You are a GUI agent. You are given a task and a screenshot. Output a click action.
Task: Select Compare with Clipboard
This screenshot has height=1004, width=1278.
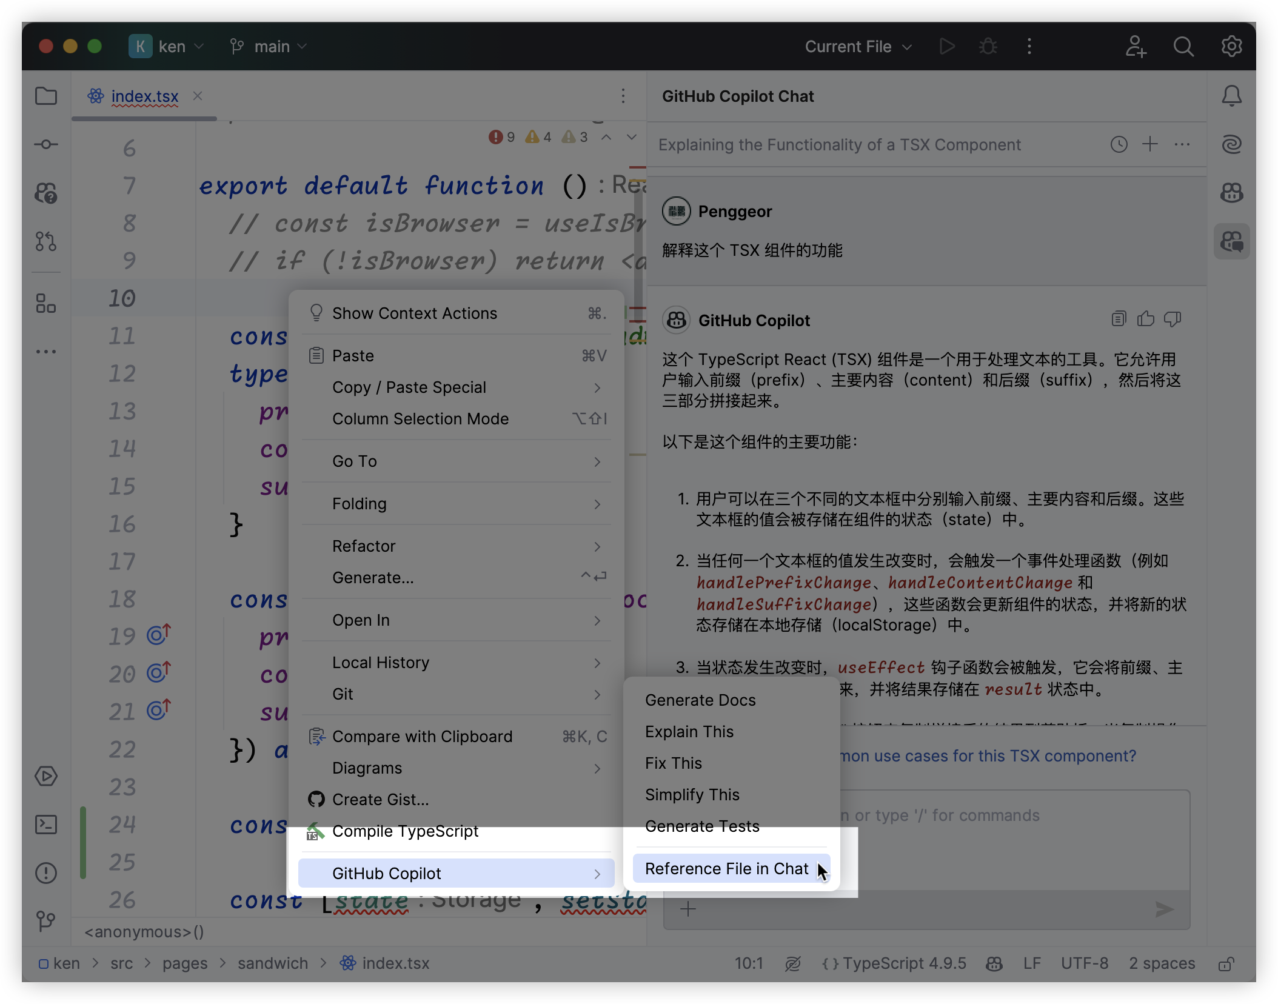[x=457, y=737]
